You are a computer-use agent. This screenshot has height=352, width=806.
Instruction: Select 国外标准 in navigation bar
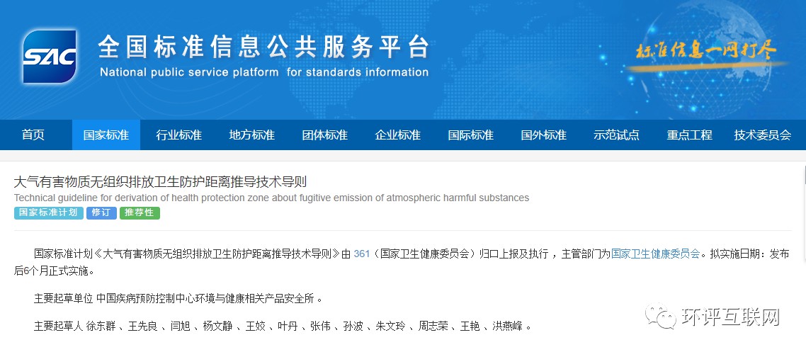(x=544, y=135)
